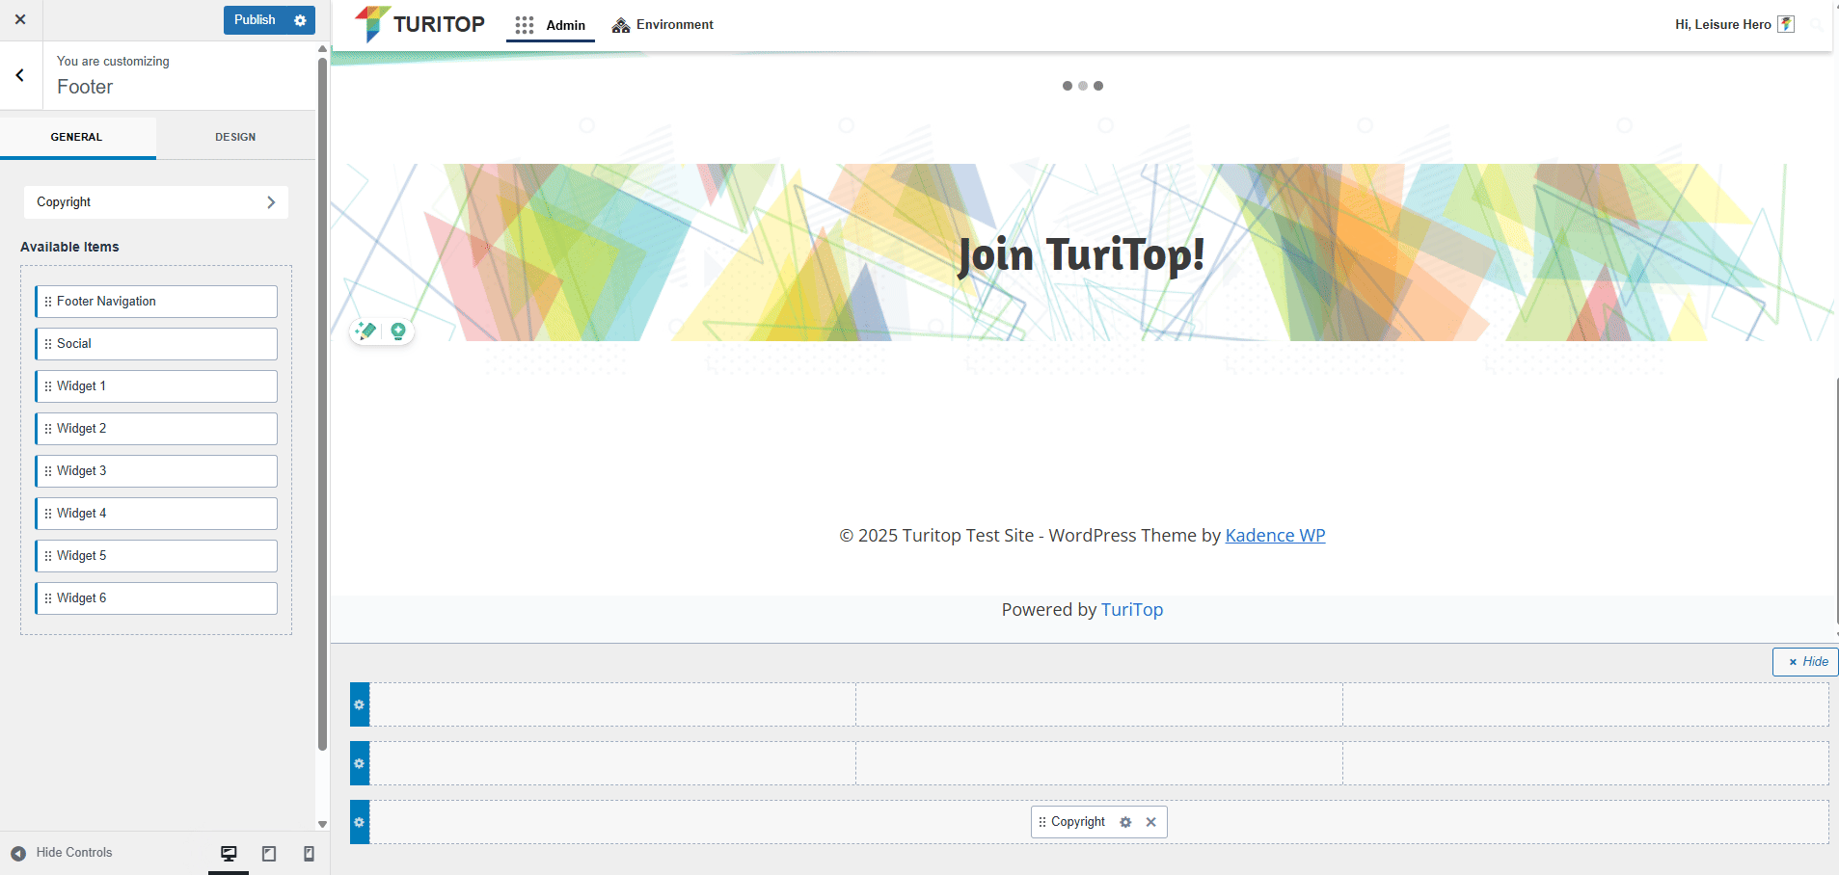Open Copyright item settings gear in builder
Viewport: 1839px width, 875px height.
point(1125,822)
